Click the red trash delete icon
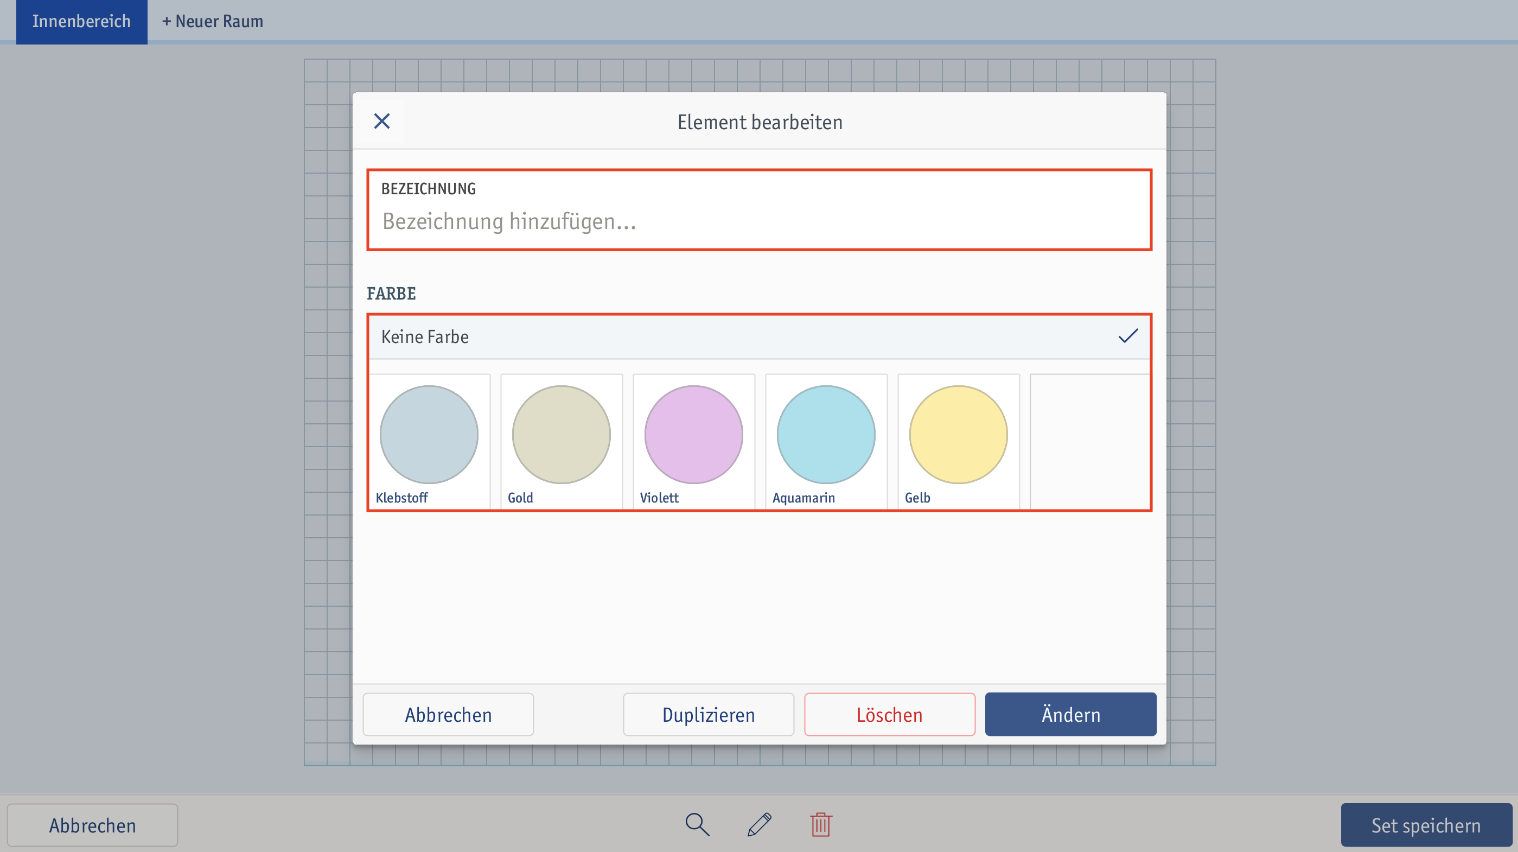Screen dimensions: 1518x852 coord(821,824)
